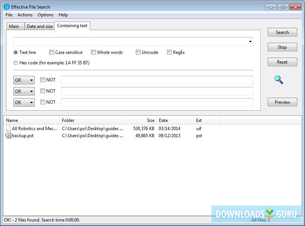Open the third OR operator dropdown
This screenshot has width=305, height=226.
(24, 103)
